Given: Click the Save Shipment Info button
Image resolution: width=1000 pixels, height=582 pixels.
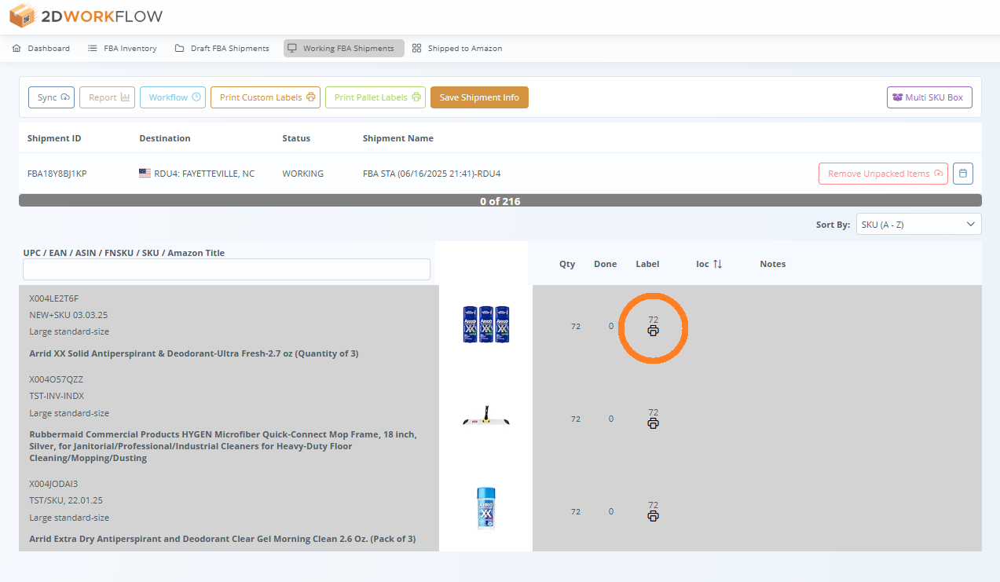Looking at the screenshot, I should click(479, 97).
